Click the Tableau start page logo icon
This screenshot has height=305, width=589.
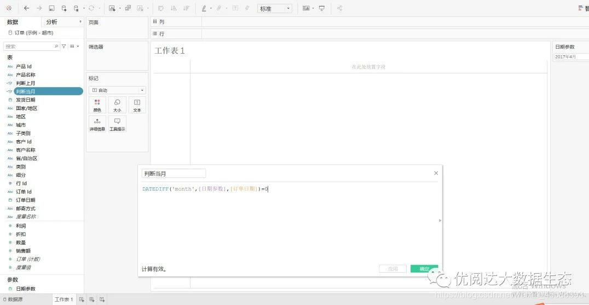9,8
